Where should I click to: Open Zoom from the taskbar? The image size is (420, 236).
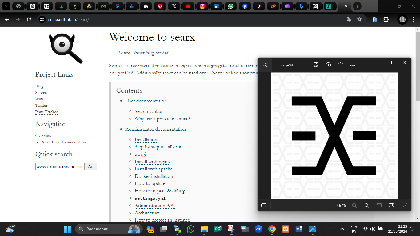(x=258, y=229)
